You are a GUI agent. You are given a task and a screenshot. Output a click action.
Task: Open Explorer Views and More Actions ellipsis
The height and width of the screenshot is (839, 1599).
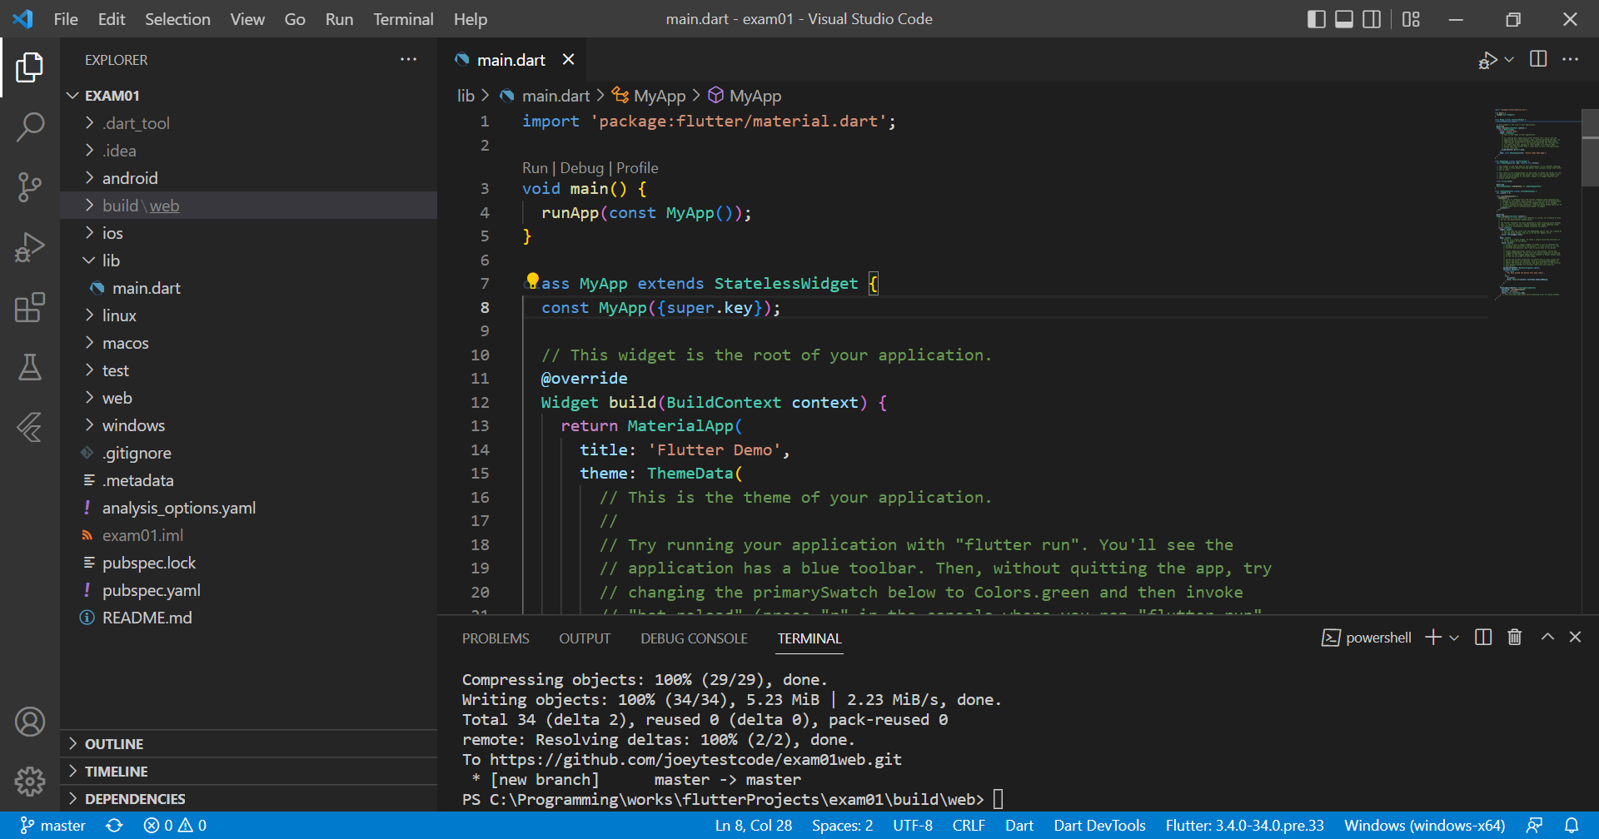click(408, 59)
